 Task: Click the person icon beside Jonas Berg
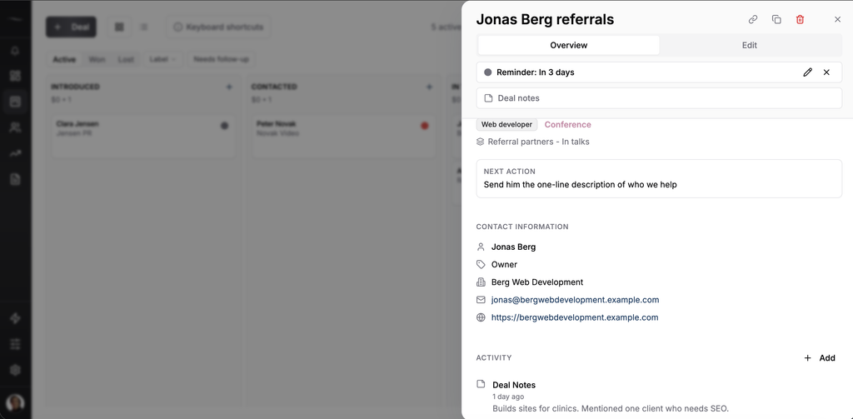(x=481, y=247)
